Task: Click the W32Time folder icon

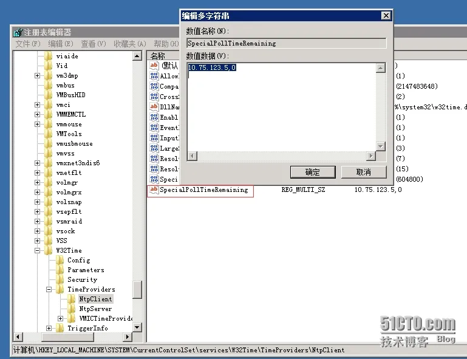Action: tap(49, 250)
